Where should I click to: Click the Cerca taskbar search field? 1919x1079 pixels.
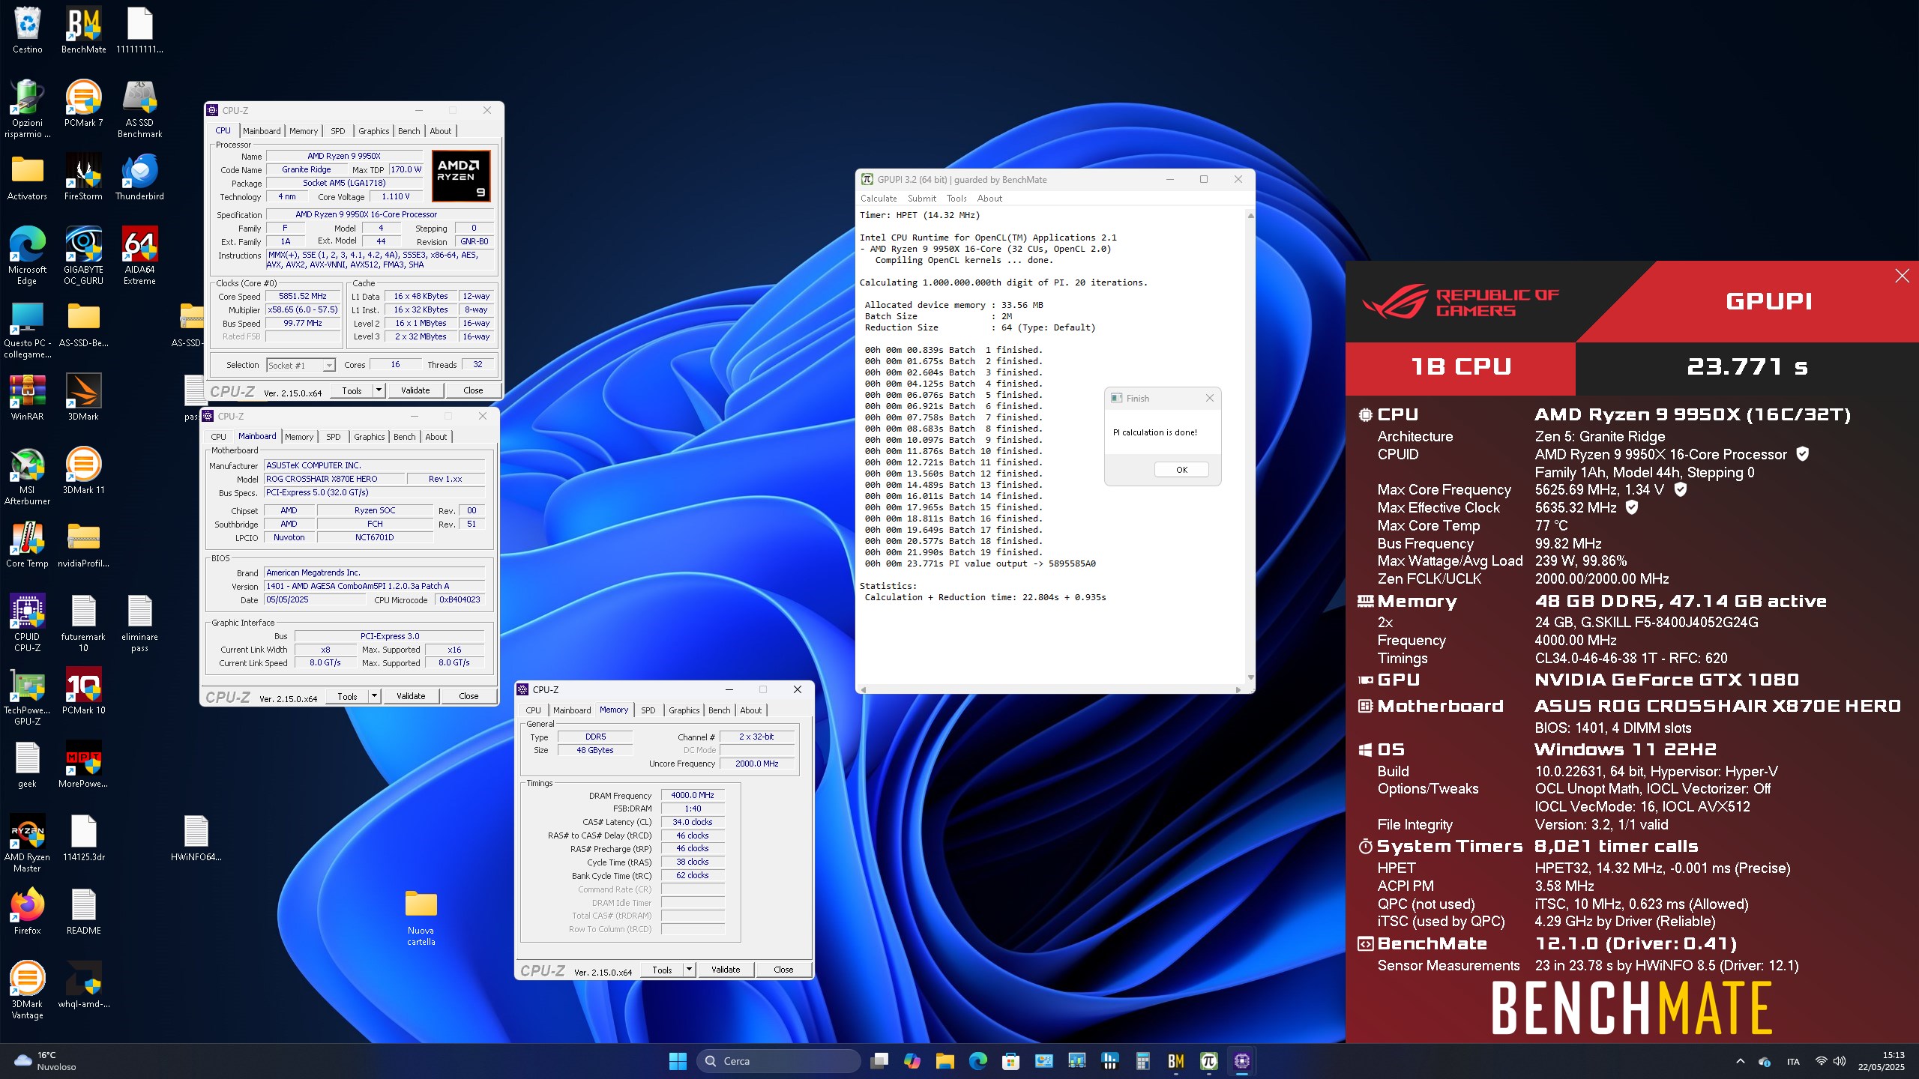tap(778, 1061)
